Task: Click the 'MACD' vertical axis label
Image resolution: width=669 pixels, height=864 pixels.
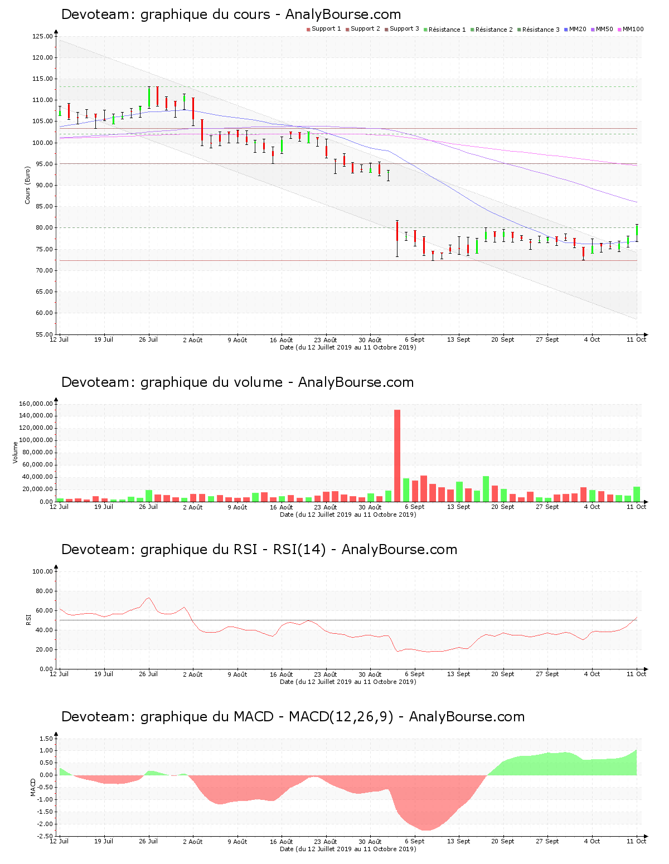Action: (33, 787)
